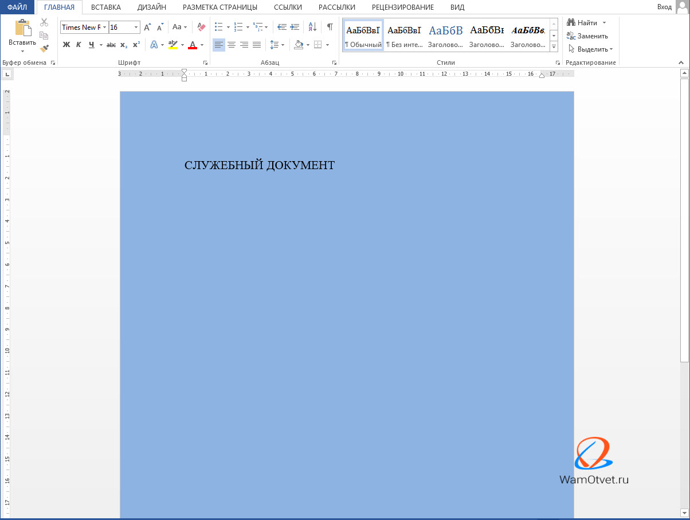Apply subscript formatting
Viewport: 690px width, 520px height.
point(124,45)
